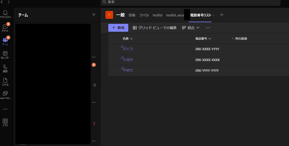Open the たなか list item

(128, 59)
